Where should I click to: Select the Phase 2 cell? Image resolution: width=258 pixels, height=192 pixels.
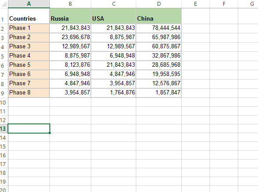(29, 37)
